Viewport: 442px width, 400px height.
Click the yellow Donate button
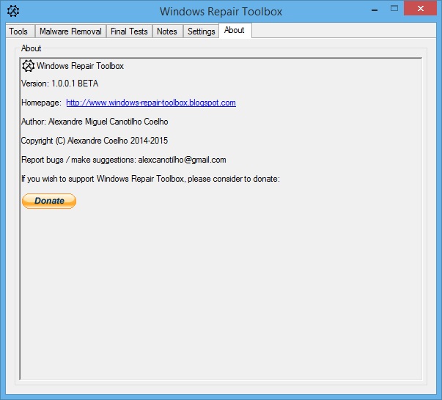pos(49,201)
